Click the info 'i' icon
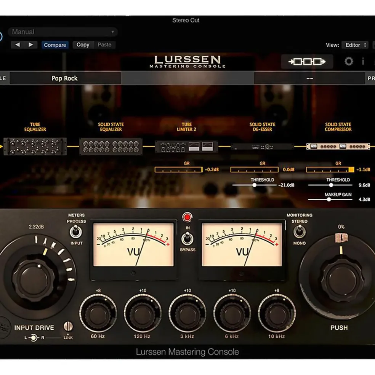375x375 pixels. pos(363,61)
